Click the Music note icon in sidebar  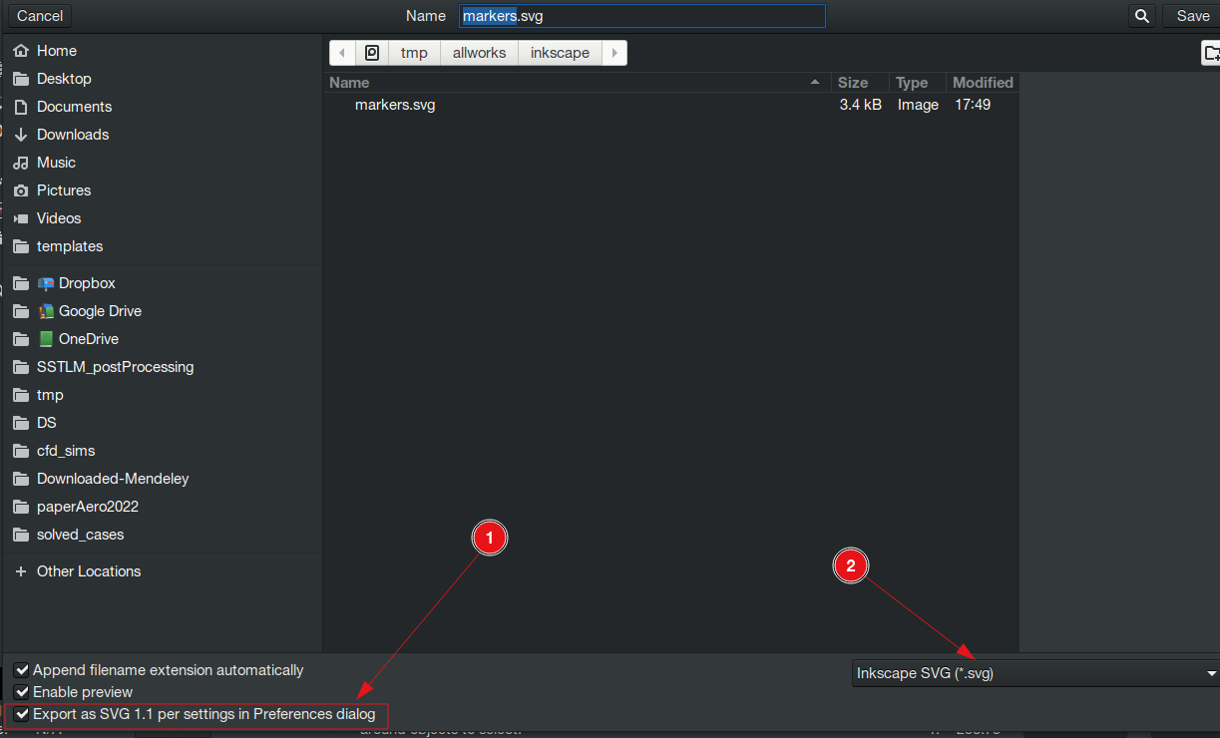pos(21,163)
